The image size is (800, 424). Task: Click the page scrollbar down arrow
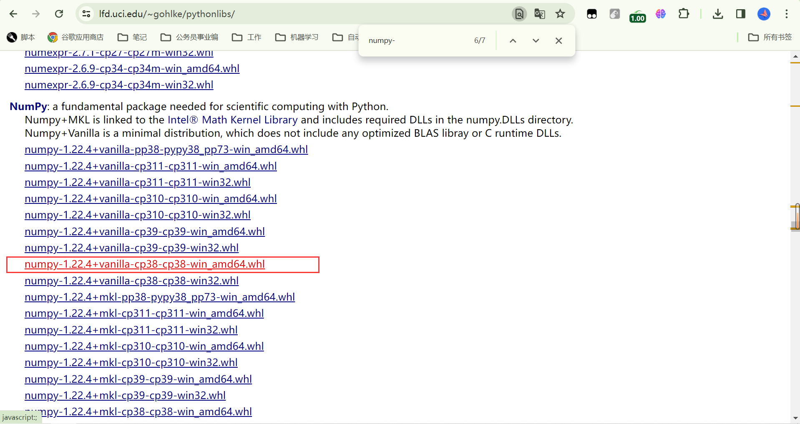coord(795,418)
